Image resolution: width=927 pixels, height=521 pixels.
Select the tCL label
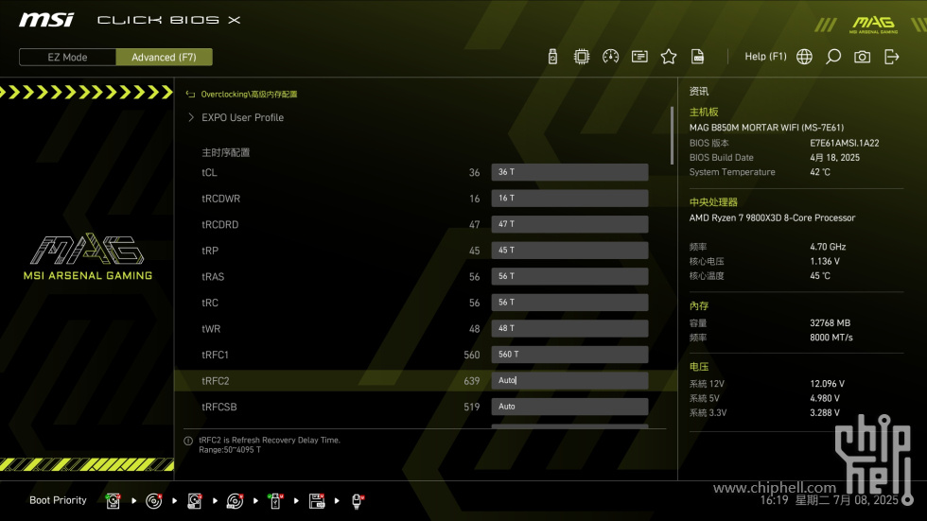(x=209, y=172)
